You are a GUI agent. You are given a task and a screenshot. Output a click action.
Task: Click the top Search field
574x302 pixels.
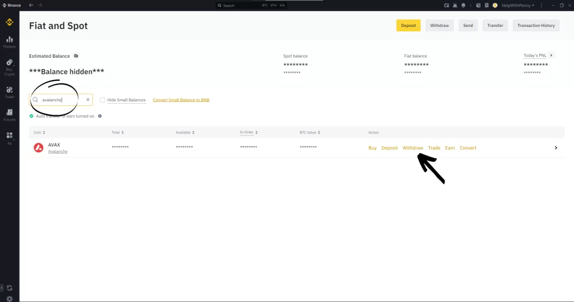pos(251,6)
